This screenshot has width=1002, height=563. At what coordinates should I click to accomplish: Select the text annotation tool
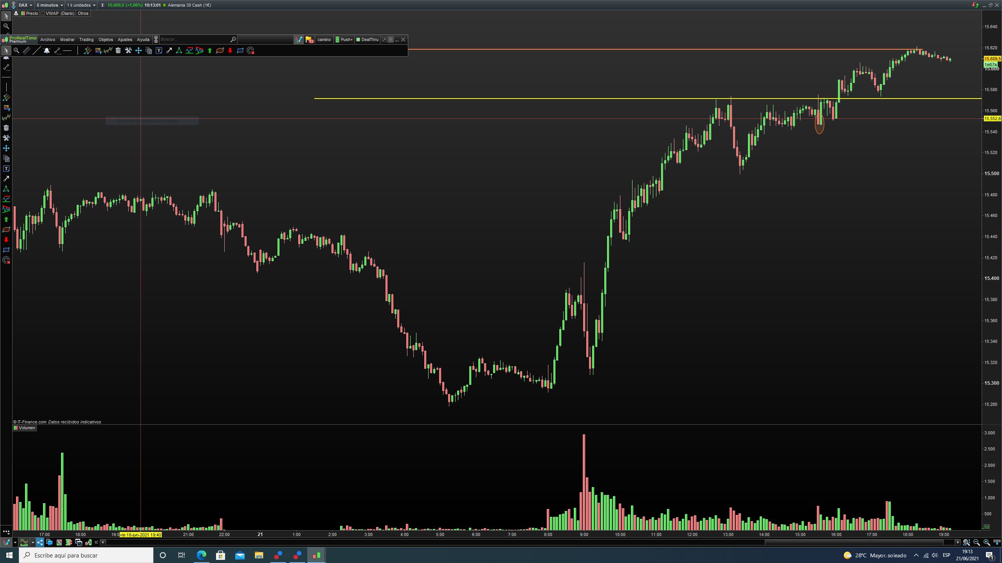[159, 50]
